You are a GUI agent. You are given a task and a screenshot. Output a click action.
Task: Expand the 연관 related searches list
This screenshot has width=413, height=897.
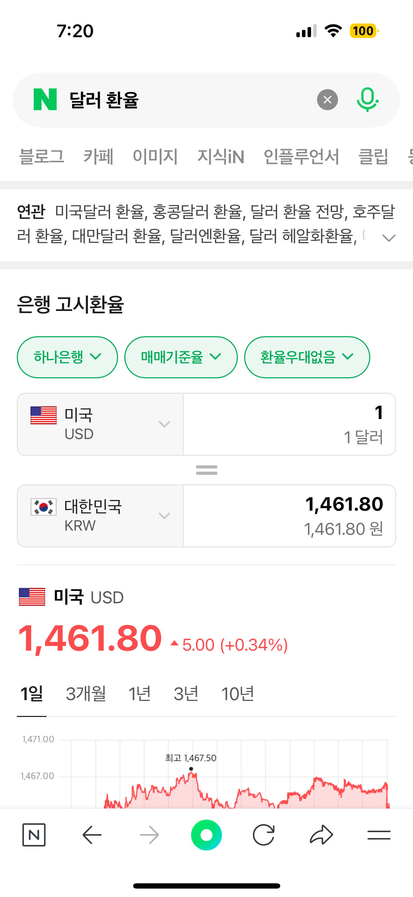tap(389, 238)
